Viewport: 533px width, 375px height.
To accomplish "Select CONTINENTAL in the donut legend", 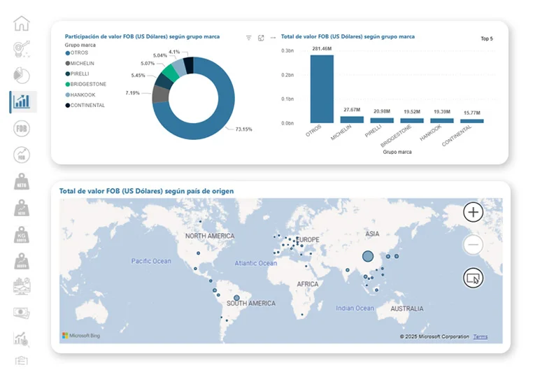I will click(85, 106).
